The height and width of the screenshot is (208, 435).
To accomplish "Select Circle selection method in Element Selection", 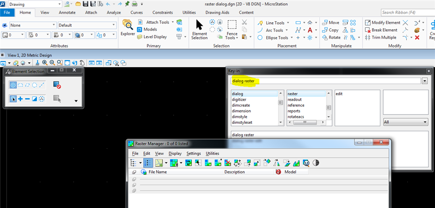I will 34,85.
